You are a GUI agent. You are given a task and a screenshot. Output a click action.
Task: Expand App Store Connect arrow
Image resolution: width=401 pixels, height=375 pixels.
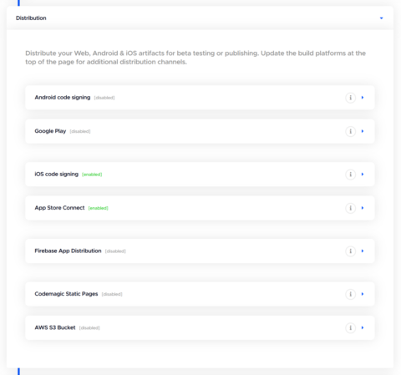coord(363,208)
